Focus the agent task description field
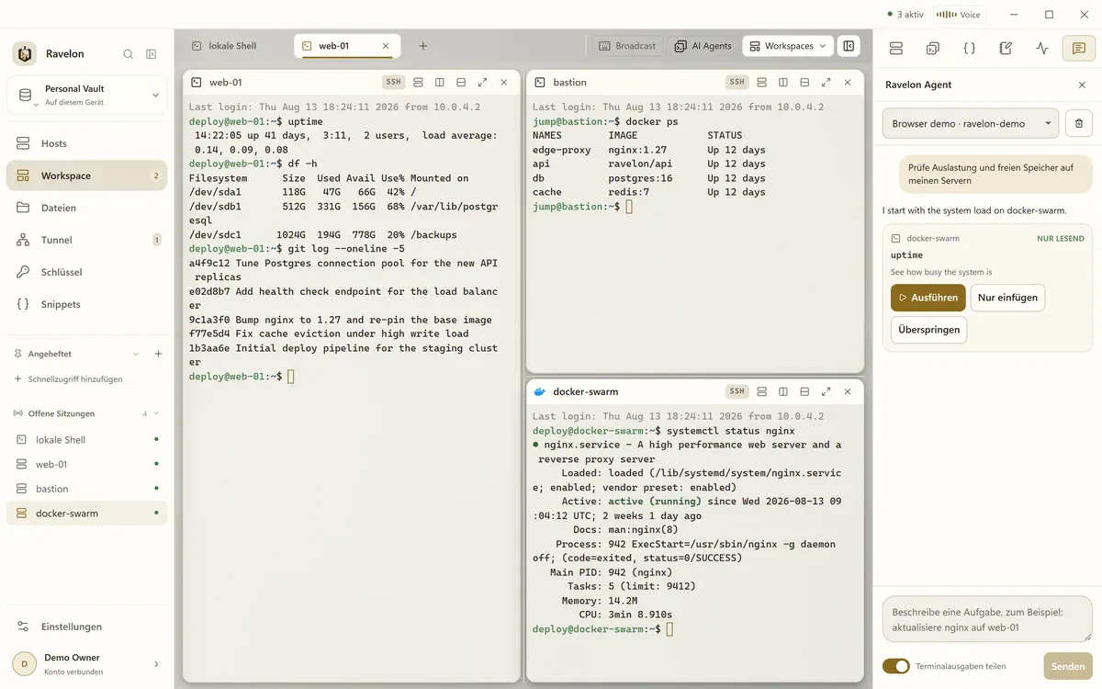Viewport: 1102px width, 689px height. click(x=987, y=619)
